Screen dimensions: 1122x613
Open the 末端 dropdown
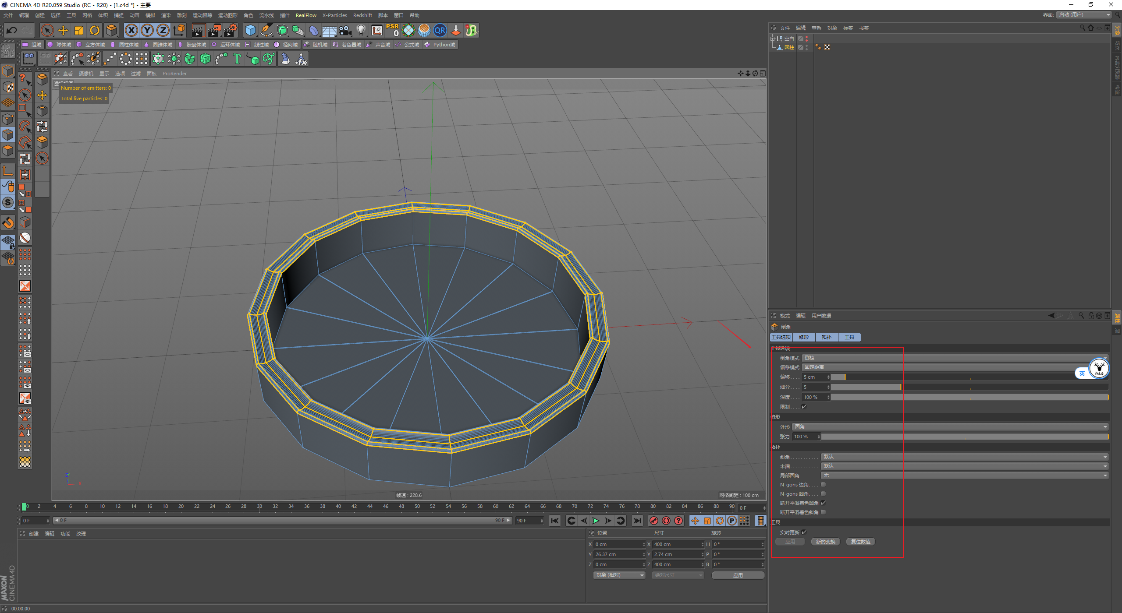(x=965, y=466)
